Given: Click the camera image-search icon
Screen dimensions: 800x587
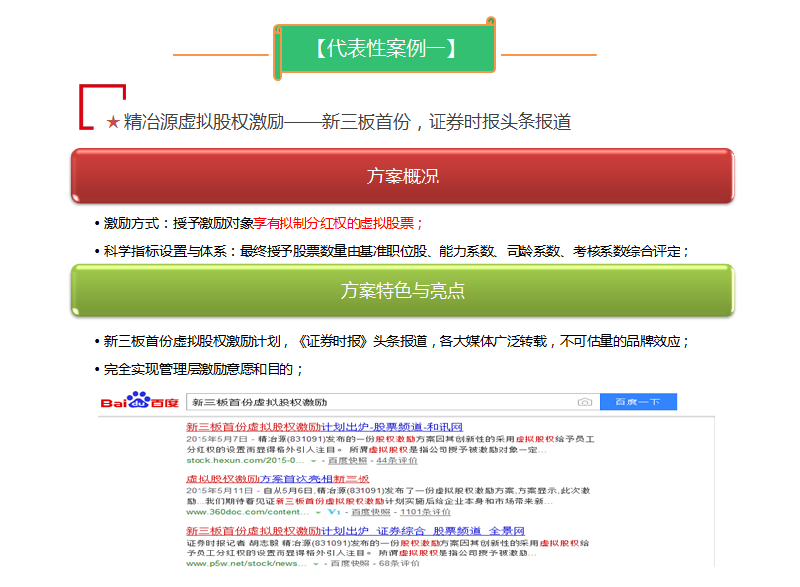Looking at the screenshot, I should pyautogui.click(x=584, y=403).
